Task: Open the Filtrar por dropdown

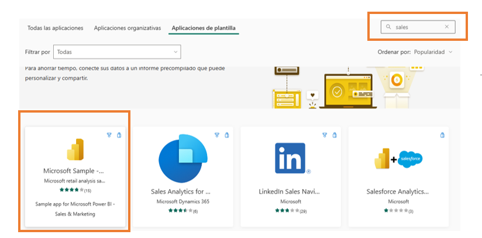Action: 117,52
